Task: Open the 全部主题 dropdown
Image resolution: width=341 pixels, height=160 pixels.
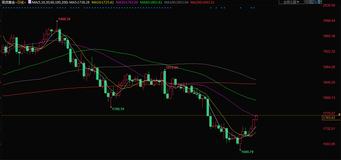Action: click(291, 2)
